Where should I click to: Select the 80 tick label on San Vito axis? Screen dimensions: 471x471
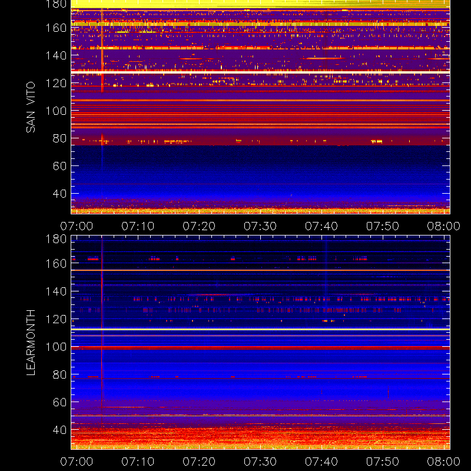[59, 138]
